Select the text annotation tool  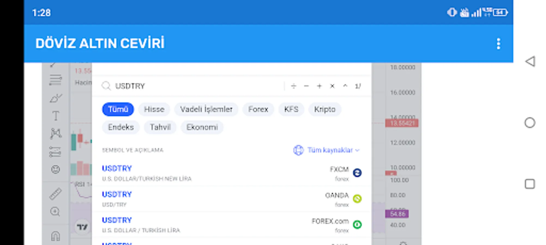click(56, 116)
